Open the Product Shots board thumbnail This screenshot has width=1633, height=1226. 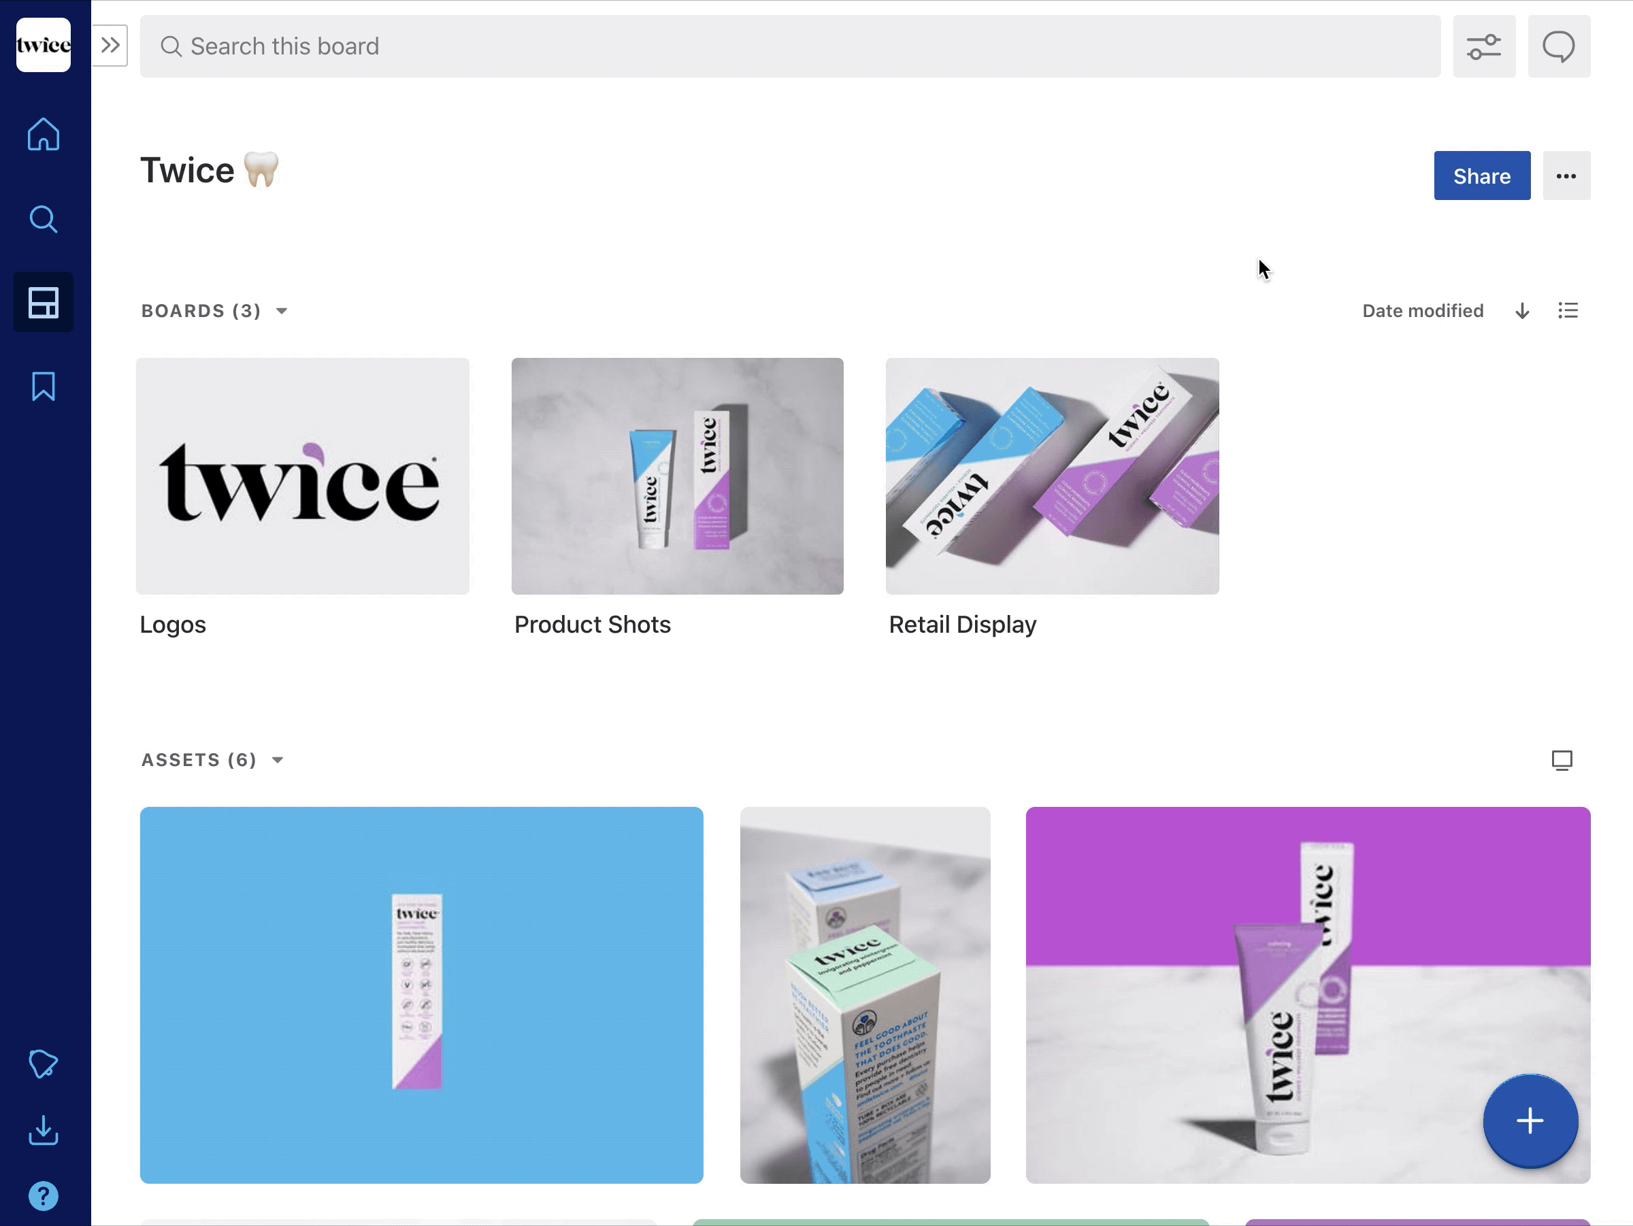tap(677, 476)
